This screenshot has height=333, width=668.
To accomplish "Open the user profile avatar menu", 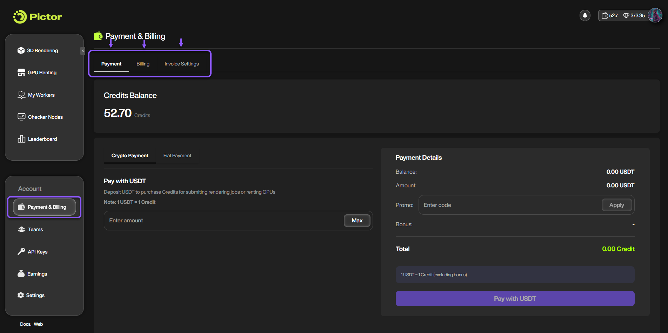I will (x=655, y=15).
